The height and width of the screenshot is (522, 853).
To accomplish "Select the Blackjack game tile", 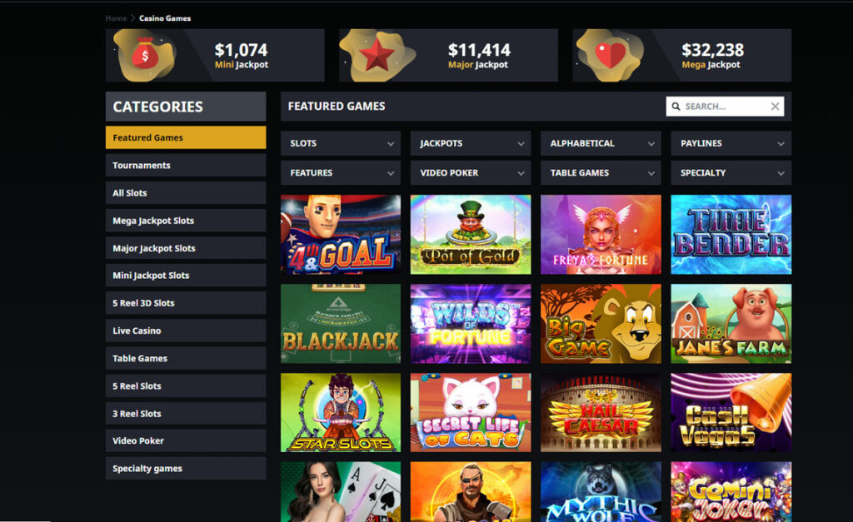I will [x=341, y=324].
